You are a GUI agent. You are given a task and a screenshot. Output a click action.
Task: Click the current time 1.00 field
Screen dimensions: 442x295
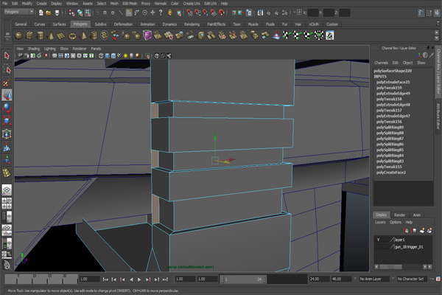(x=89, y=279)
